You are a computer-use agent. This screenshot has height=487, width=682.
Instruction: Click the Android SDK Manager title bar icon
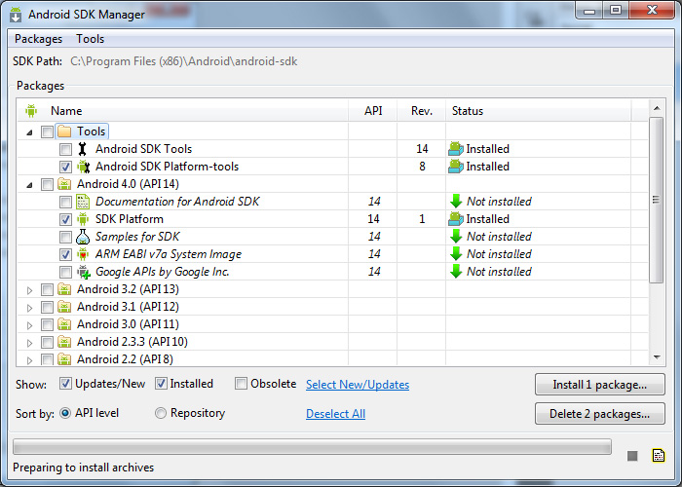[16, 15]
